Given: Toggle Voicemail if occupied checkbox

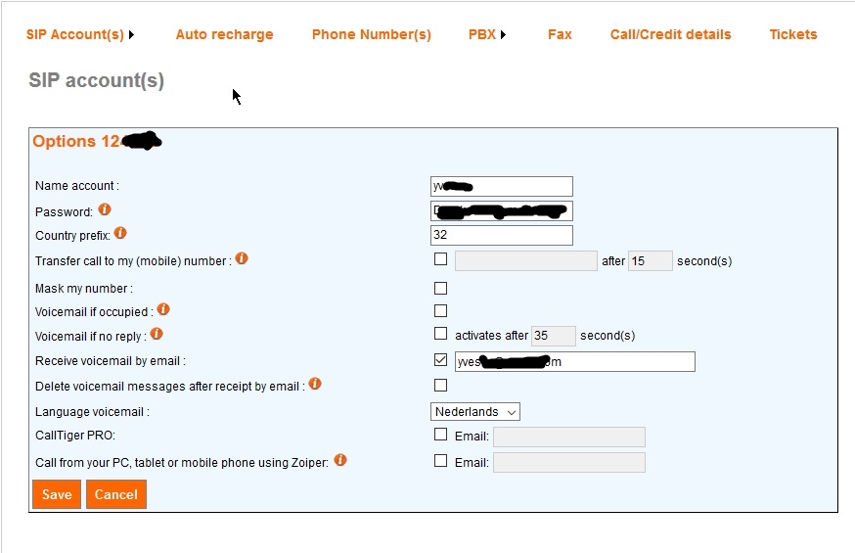Looking at the screenshot, I should [x=441, y=311].
